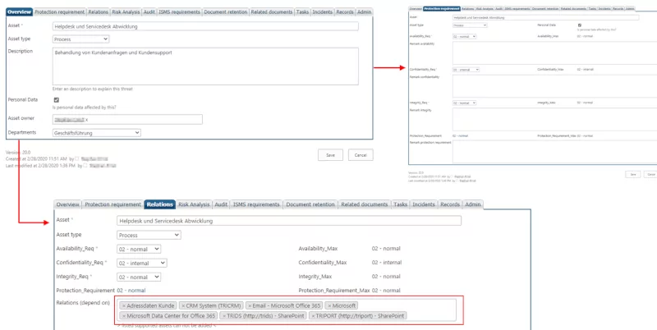Remove Email - Microsoft Office 365 tag
The width and height of the screenshot is (657, 330).
pyautogui.click(x=247, y=305)
